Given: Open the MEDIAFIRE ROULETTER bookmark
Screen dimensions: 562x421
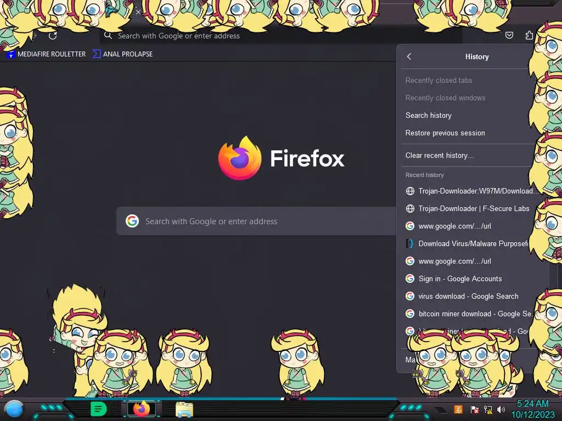Looking at the screenshot, I should click(x=46, y=54).
